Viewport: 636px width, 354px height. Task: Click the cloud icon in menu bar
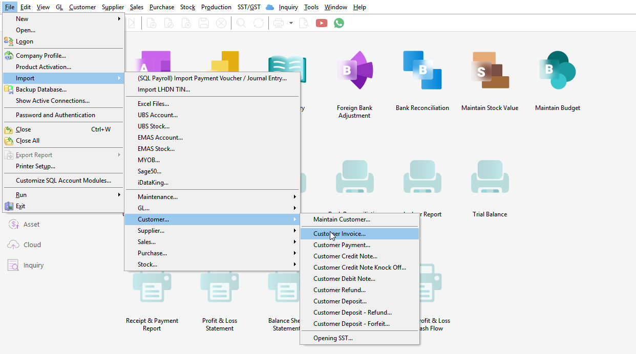270,7
